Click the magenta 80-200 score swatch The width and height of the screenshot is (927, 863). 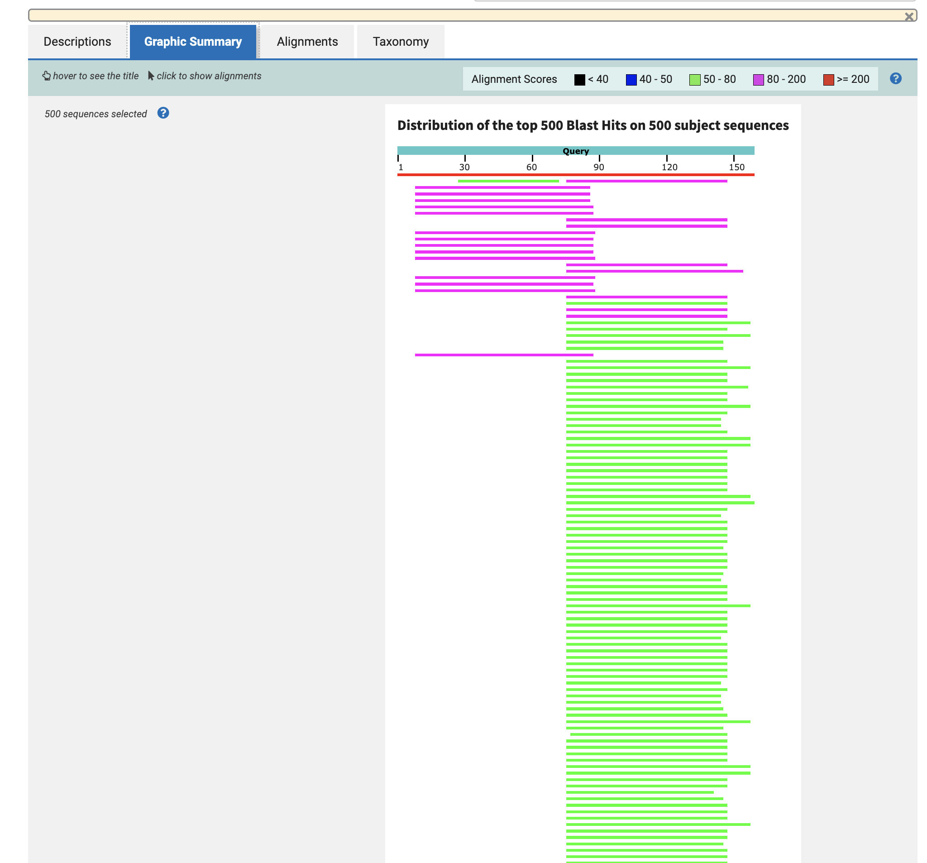pos(758,80)
